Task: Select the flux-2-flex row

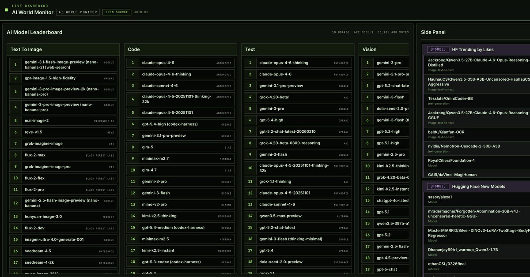Action: (x=63, y=178)
